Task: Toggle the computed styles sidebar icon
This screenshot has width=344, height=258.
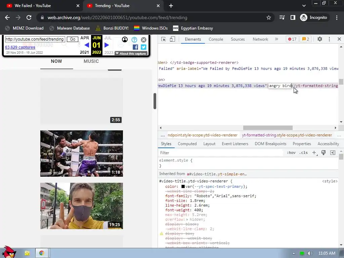Action: [333, 153]
